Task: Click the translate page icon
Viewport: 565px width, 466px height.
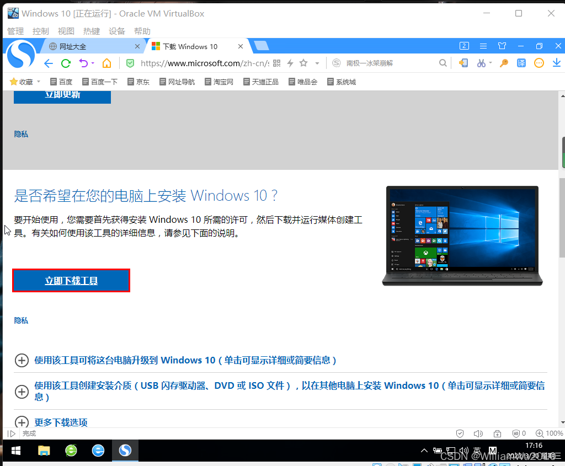Action: coord(521,63)
